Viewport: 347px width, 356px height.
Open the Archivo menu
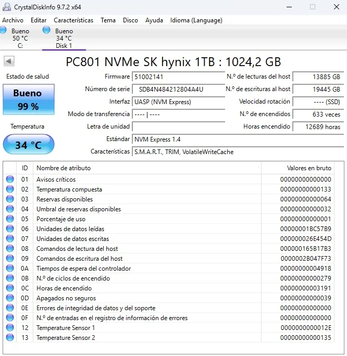[x=13, y=20]
